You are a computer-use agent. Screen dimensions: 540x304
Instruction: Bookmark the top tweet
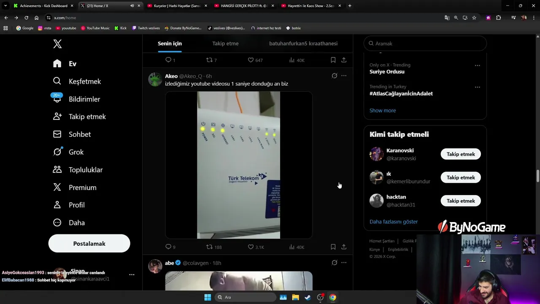click(333, 60)
